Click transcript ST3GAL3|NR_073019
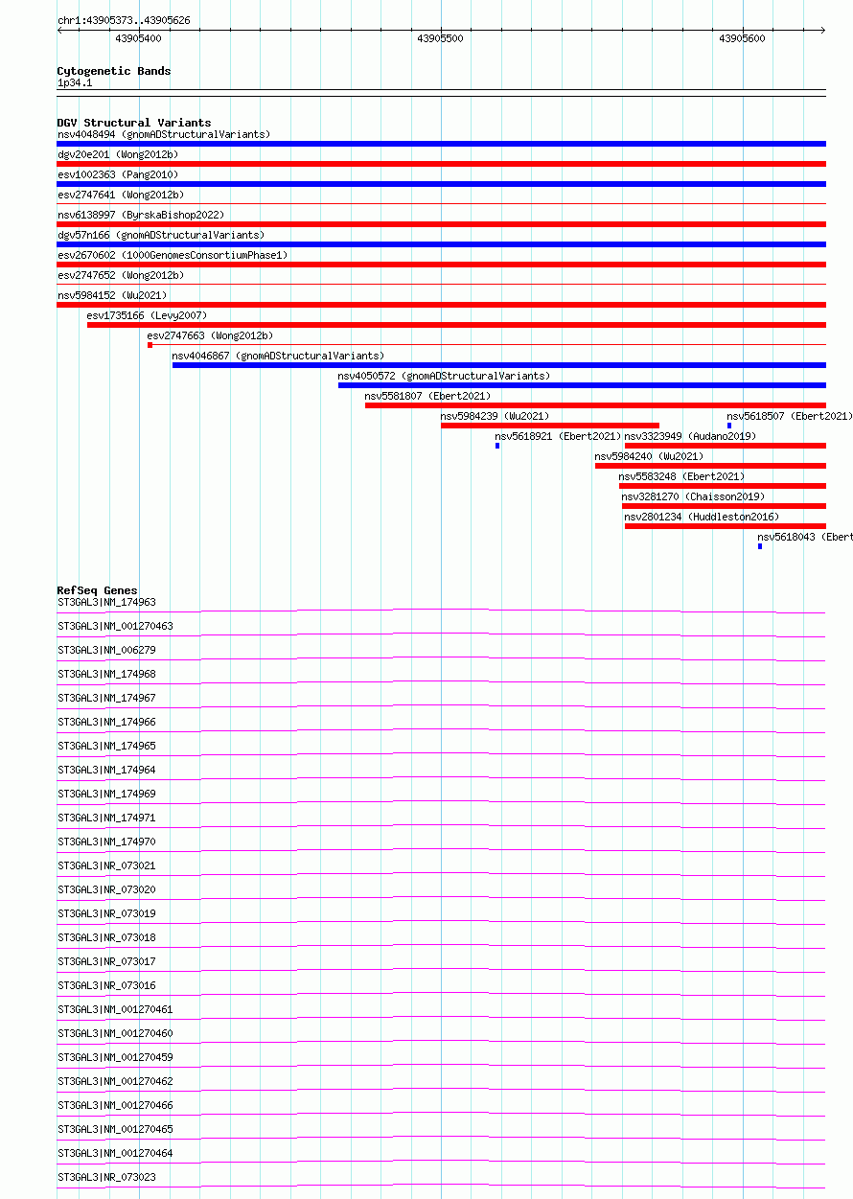This screenshot has height=1199, width=853. point(106,913)
